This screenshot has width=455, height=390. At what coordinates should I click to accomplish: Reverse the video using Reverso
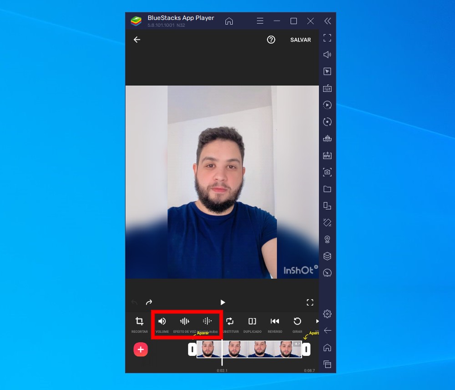click(275, 321)
